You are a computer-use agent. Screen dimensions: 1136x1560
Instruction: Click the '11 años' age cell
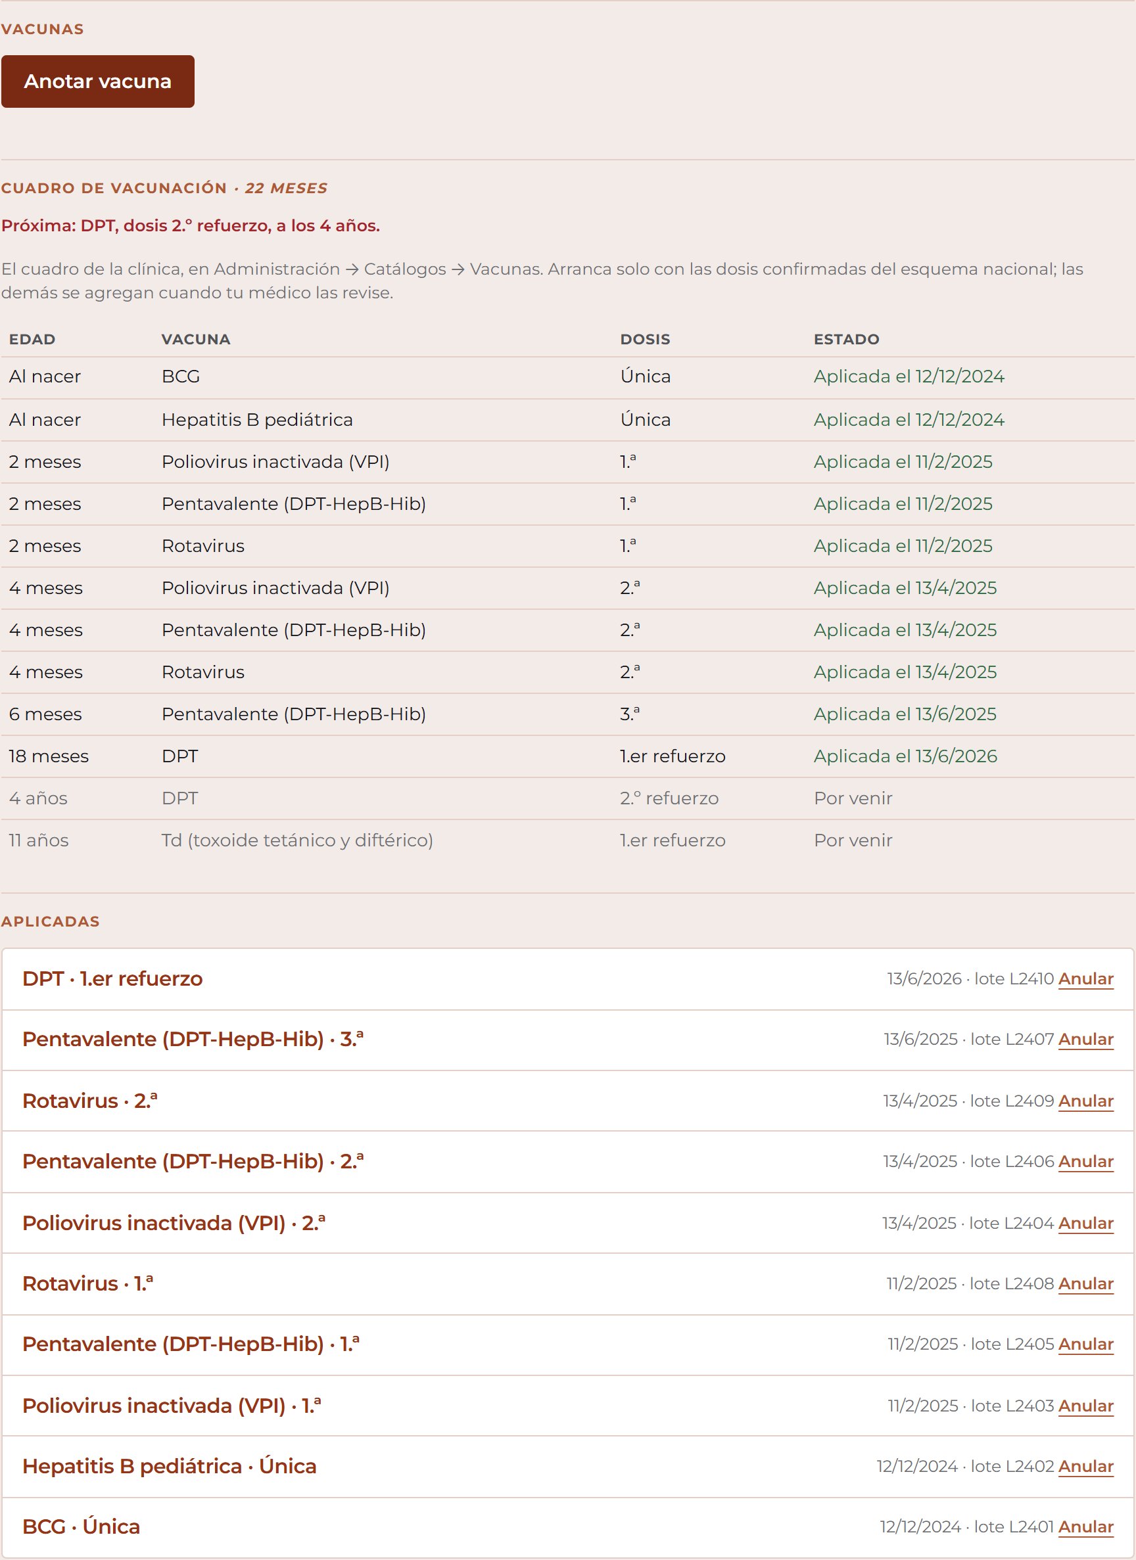tap(39, 840)
